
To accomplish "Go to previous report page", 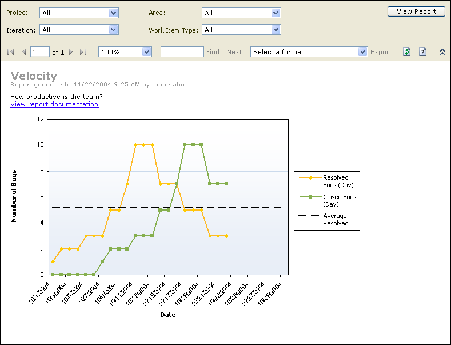I will 24,52.
